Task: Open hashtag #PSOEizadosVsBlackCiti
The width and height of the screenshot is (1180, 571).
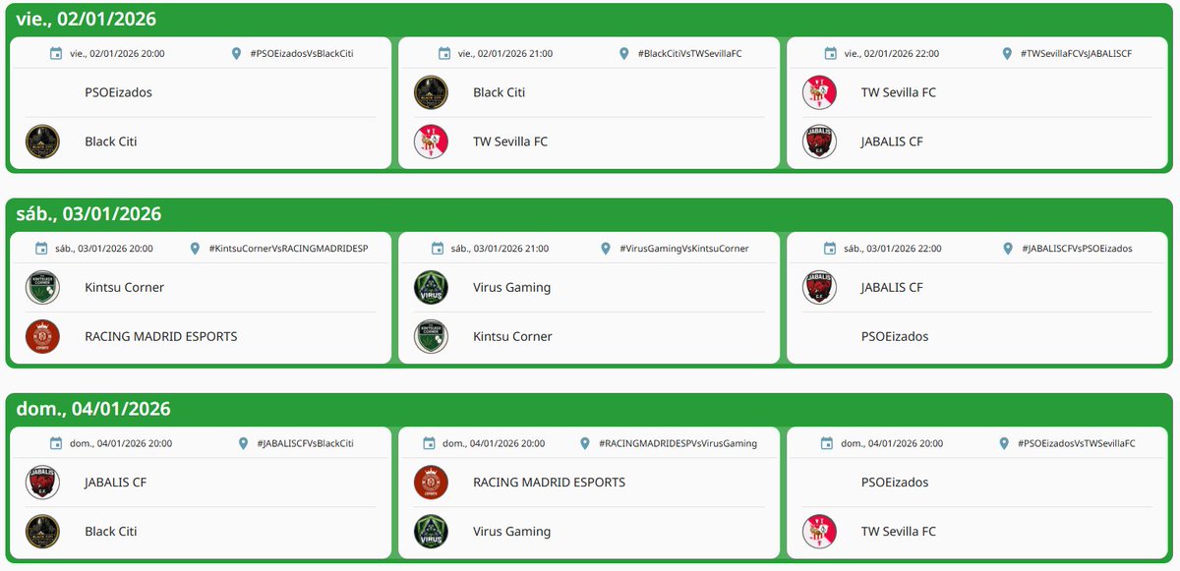Action: (302, 54)
